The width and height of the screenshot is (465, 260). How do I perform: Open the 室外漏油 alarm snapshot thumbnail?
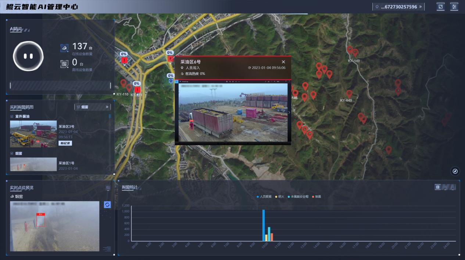(x=33, y=134)
